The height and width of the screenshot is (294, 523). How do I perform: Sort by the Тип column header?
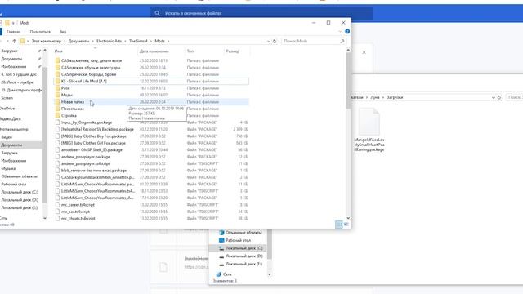(x=190, y=51)
